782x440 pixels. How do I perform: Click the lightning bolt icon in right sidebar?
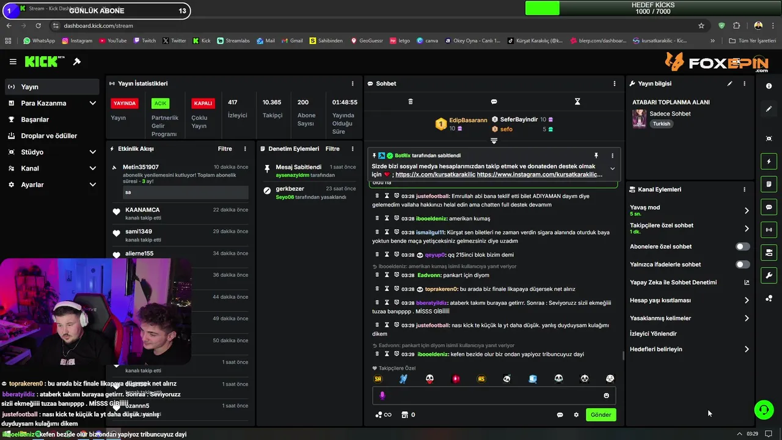769,161
